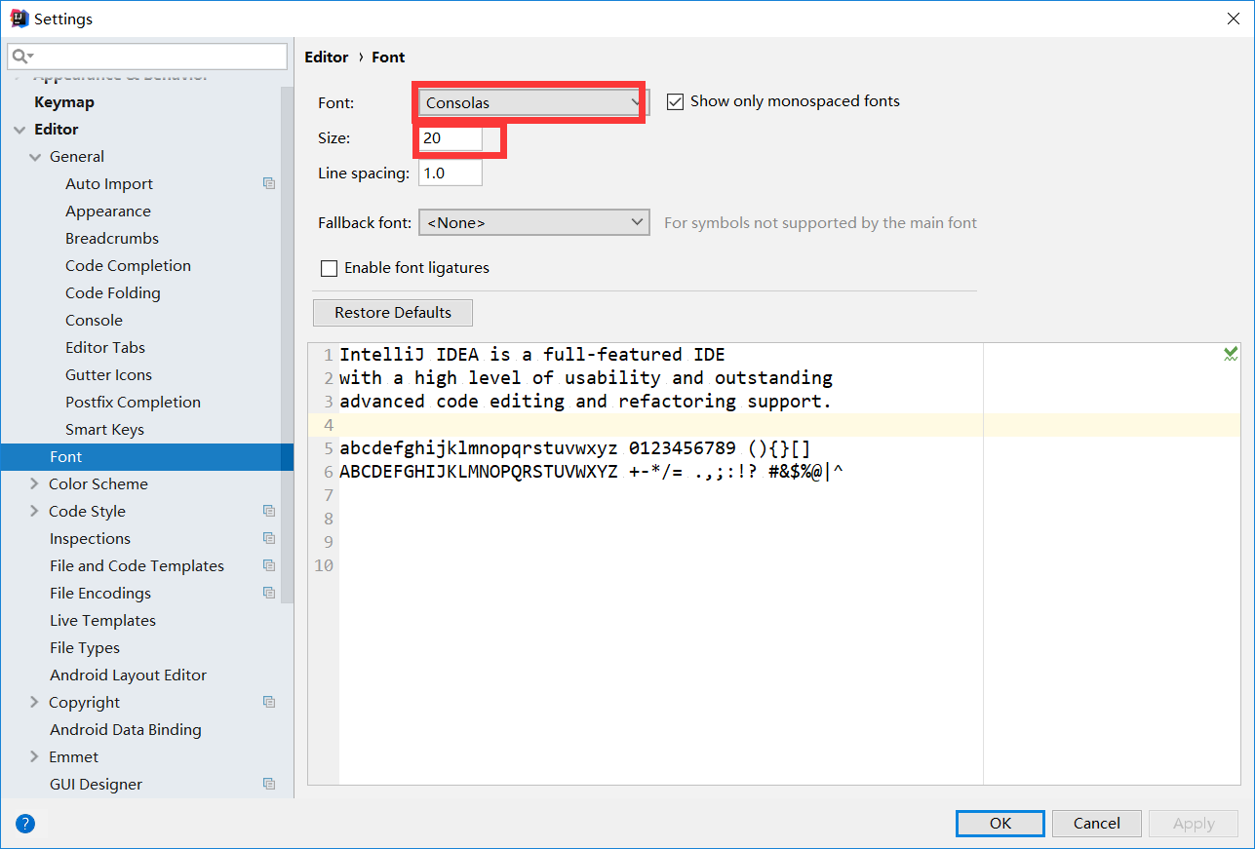
Task: Select the Console settings item
Action: (x=94, y=321)
